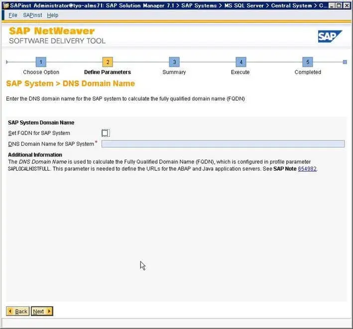Click the SAPinst title bar icon
Viewport: 353px width, 329px height.
(6, 5)
